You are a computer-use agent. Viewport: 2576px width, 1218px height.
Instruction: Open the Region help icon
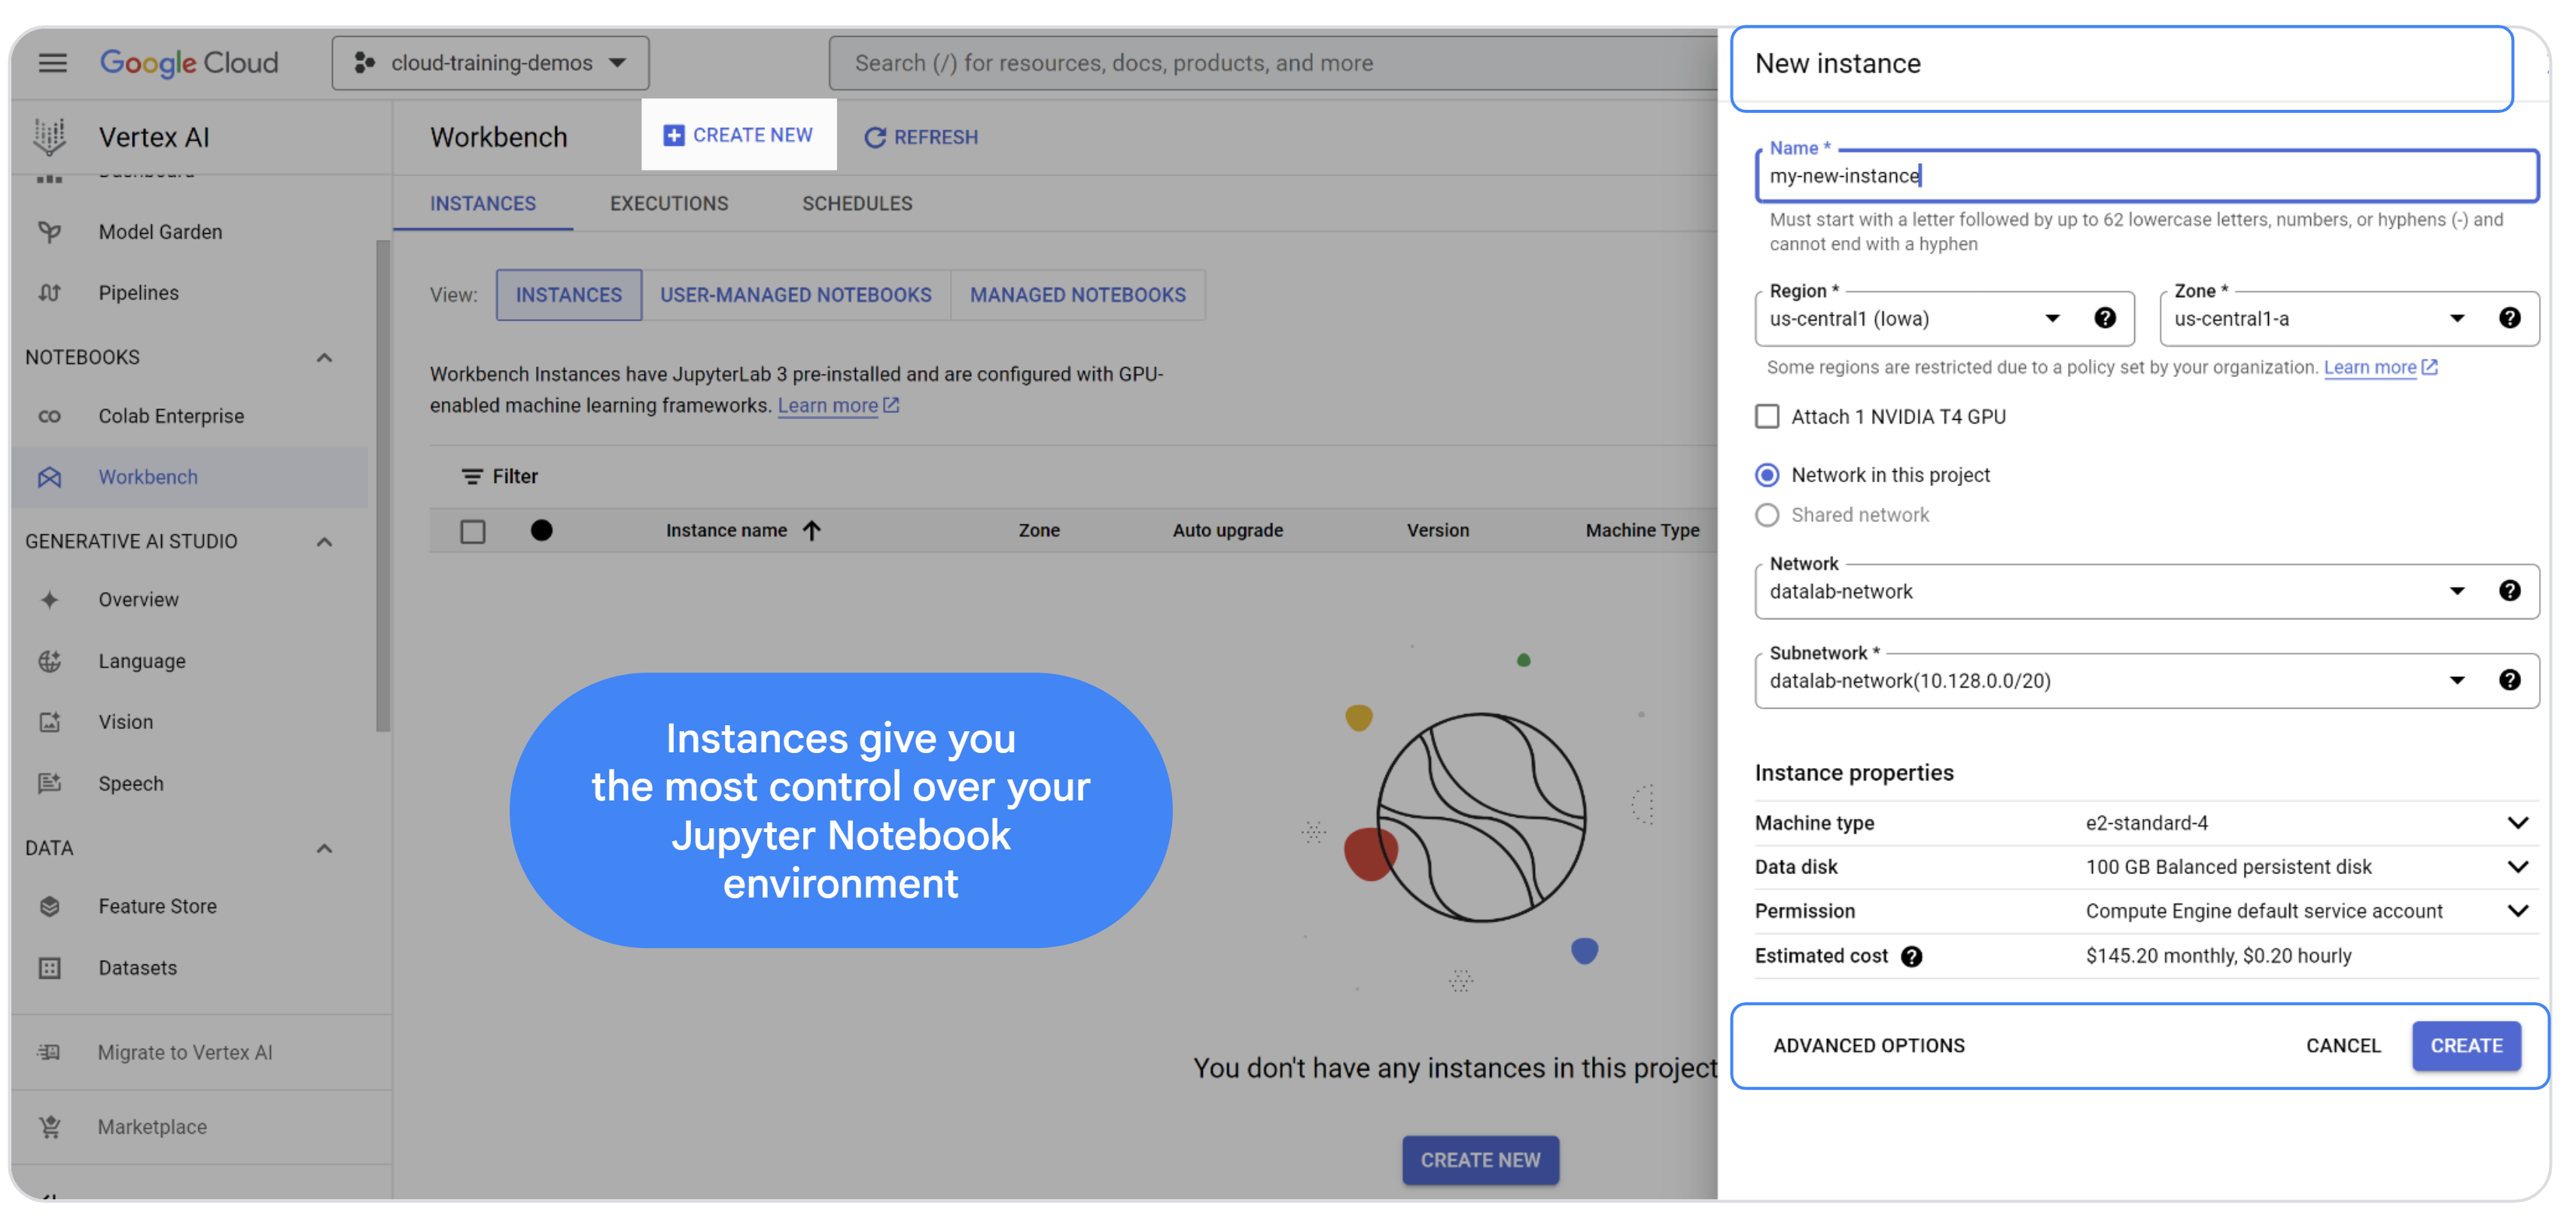tap(2104, 317)
